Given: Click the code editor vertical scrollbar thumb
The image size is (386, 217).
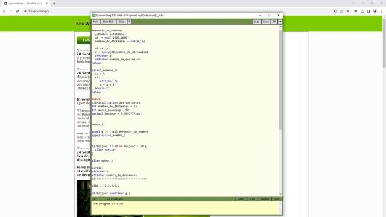Looking at the screenshot, I should tap(280, 80).
